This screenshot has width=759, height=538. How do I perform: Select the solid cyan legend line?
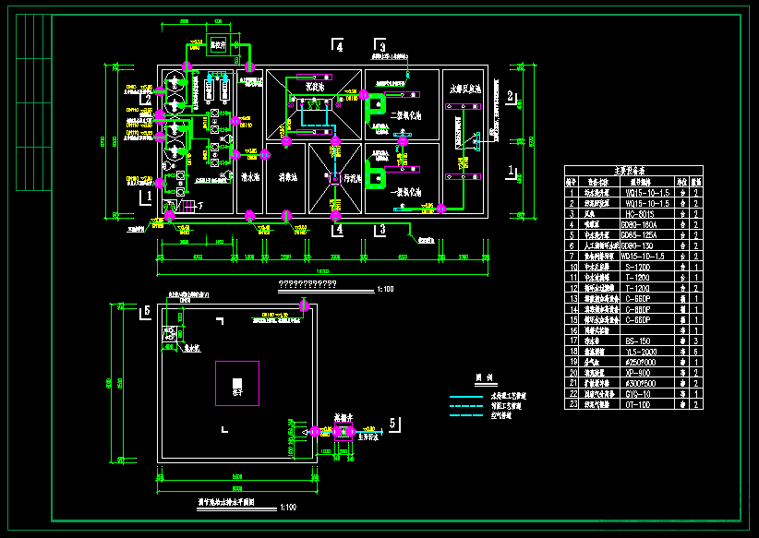click(466, 397)
